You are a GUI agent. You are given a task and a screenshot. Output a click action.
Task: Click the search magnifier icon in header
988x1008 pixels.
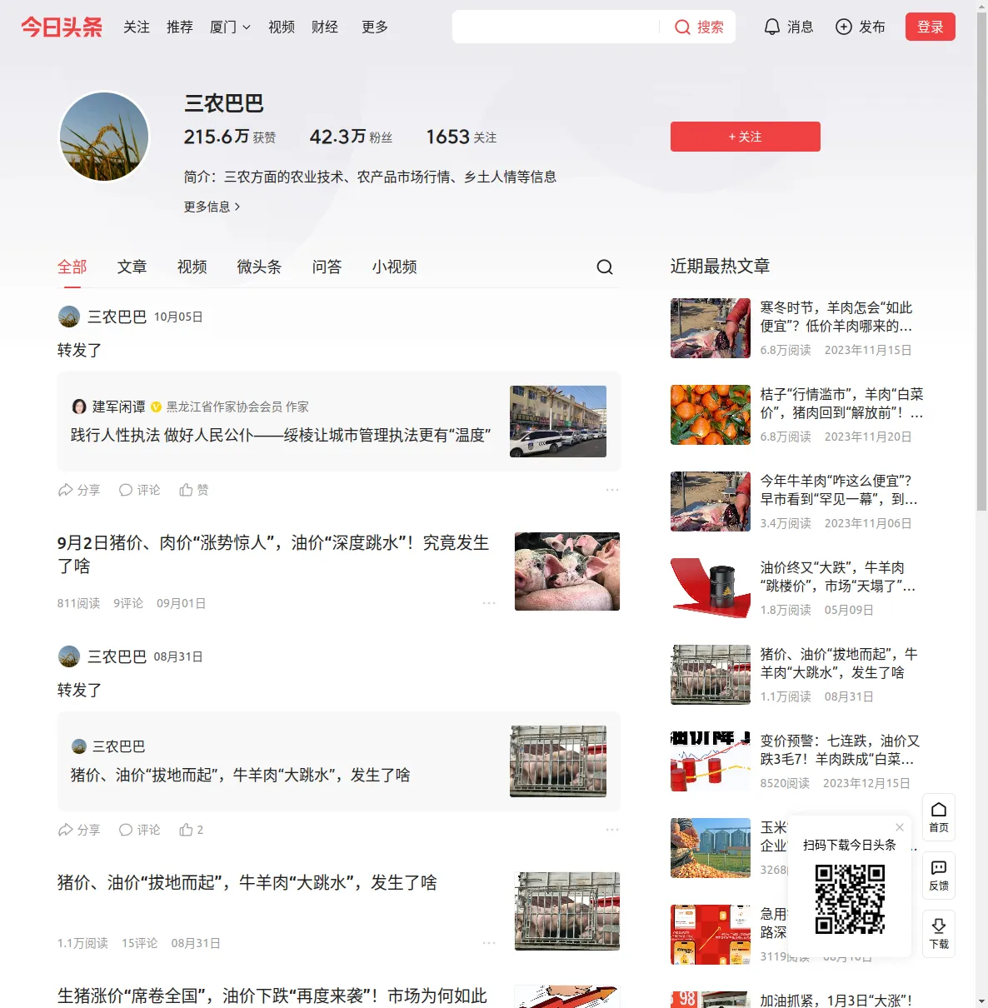tap(682, 27)
